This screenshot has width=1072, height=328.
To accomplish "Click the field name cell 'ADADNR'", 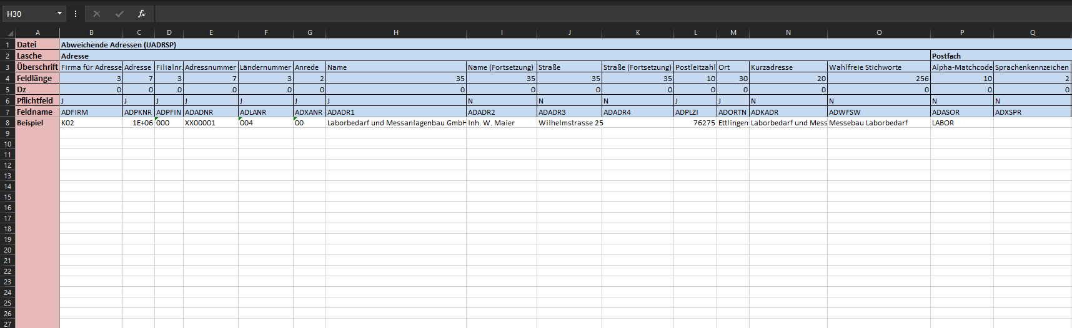I will coord(211,112).
